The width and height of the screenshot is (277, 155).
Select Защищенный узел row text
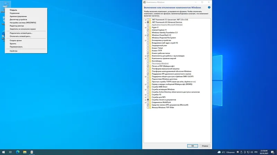pyautogui.click(x=159, y=45)
